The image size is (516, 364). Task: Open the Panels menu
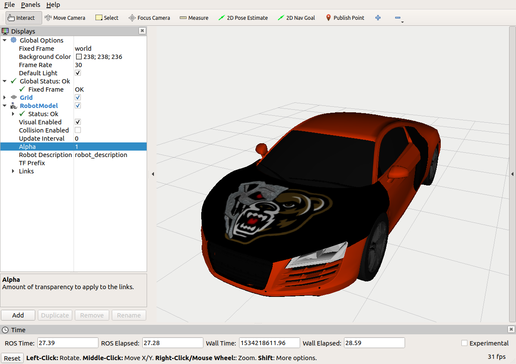[31, 5]
